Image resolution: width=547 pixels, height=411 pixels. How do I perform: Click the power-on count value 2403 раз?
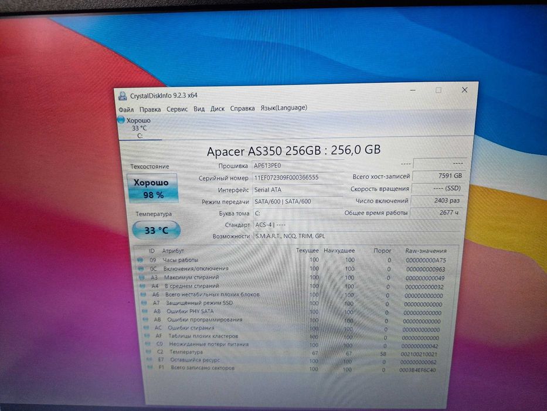click(x=436, y=201)
